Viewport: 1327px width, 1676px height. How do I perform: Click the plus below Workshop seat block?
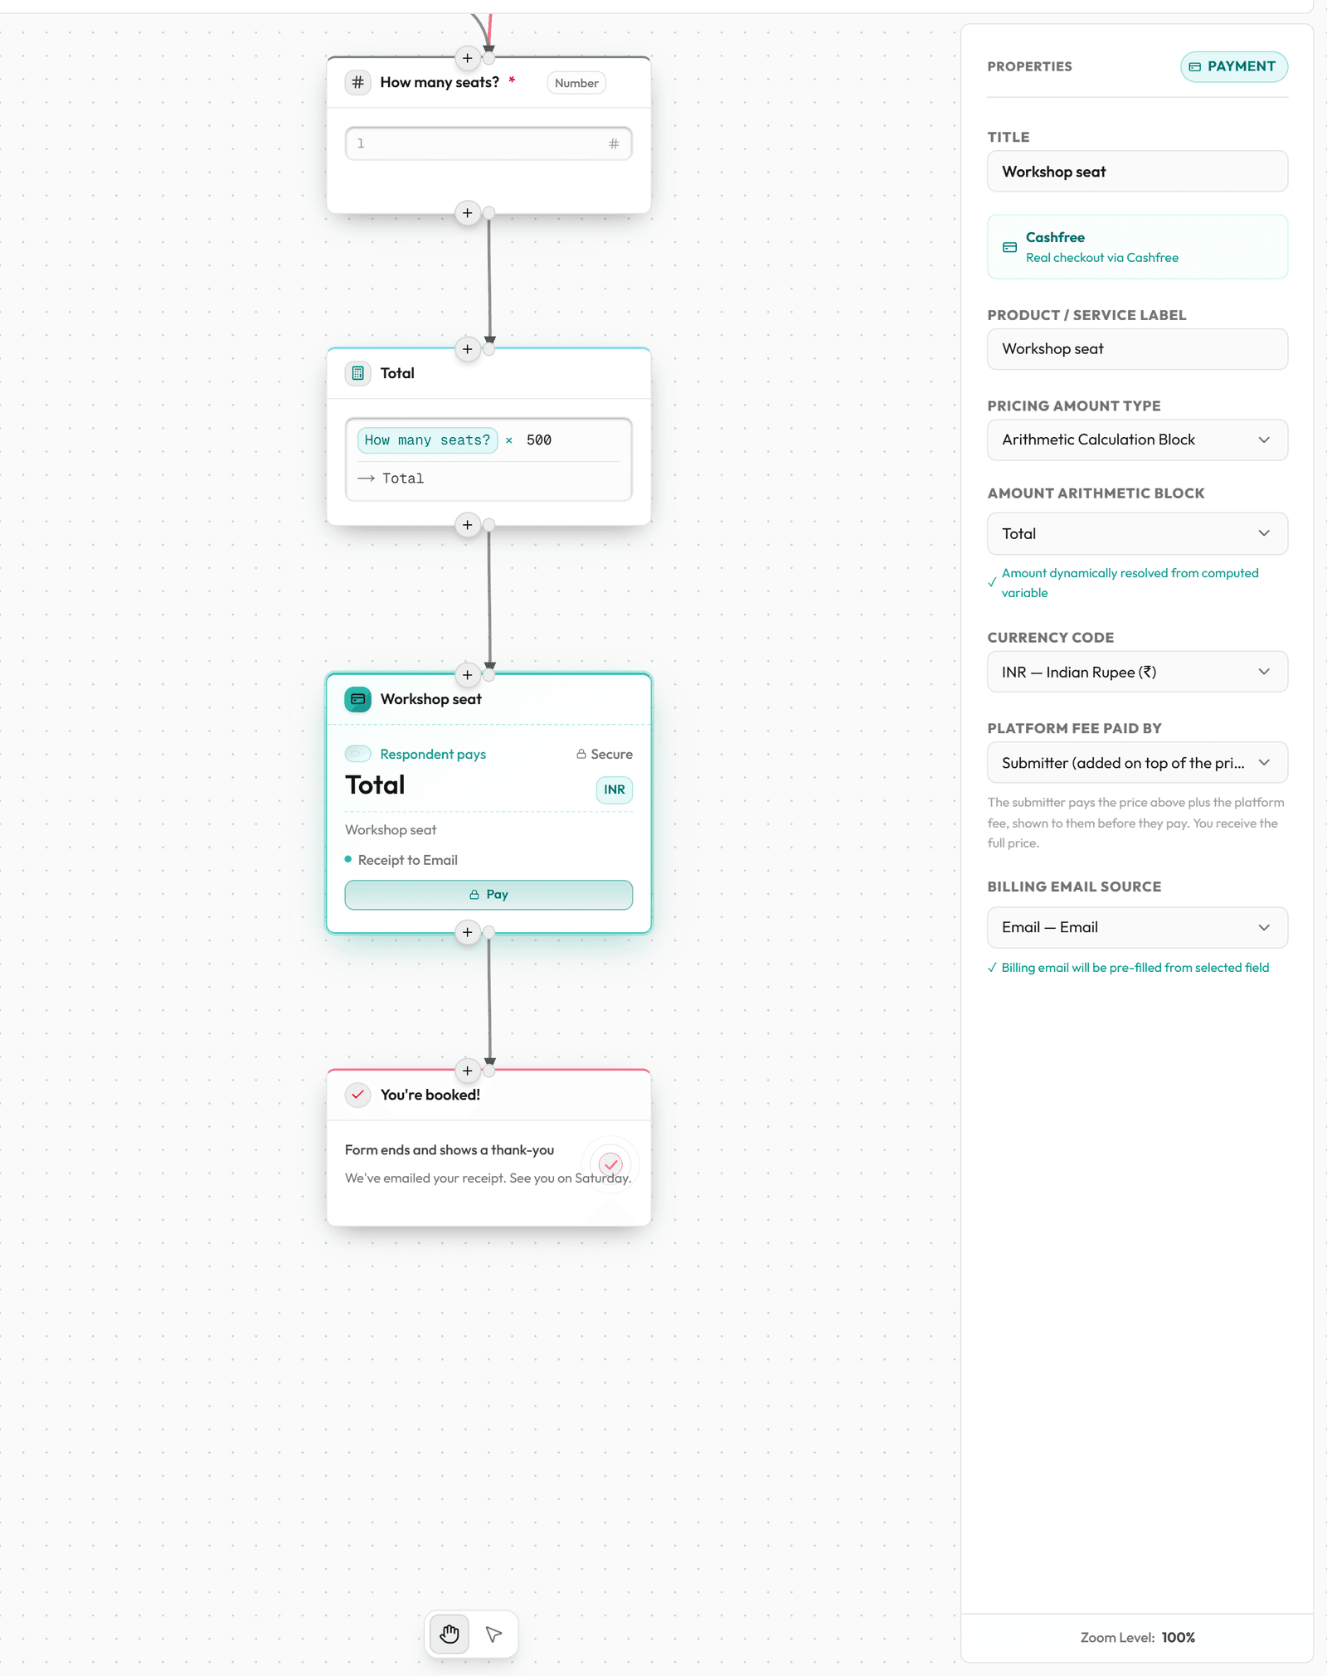pos(468,932)
